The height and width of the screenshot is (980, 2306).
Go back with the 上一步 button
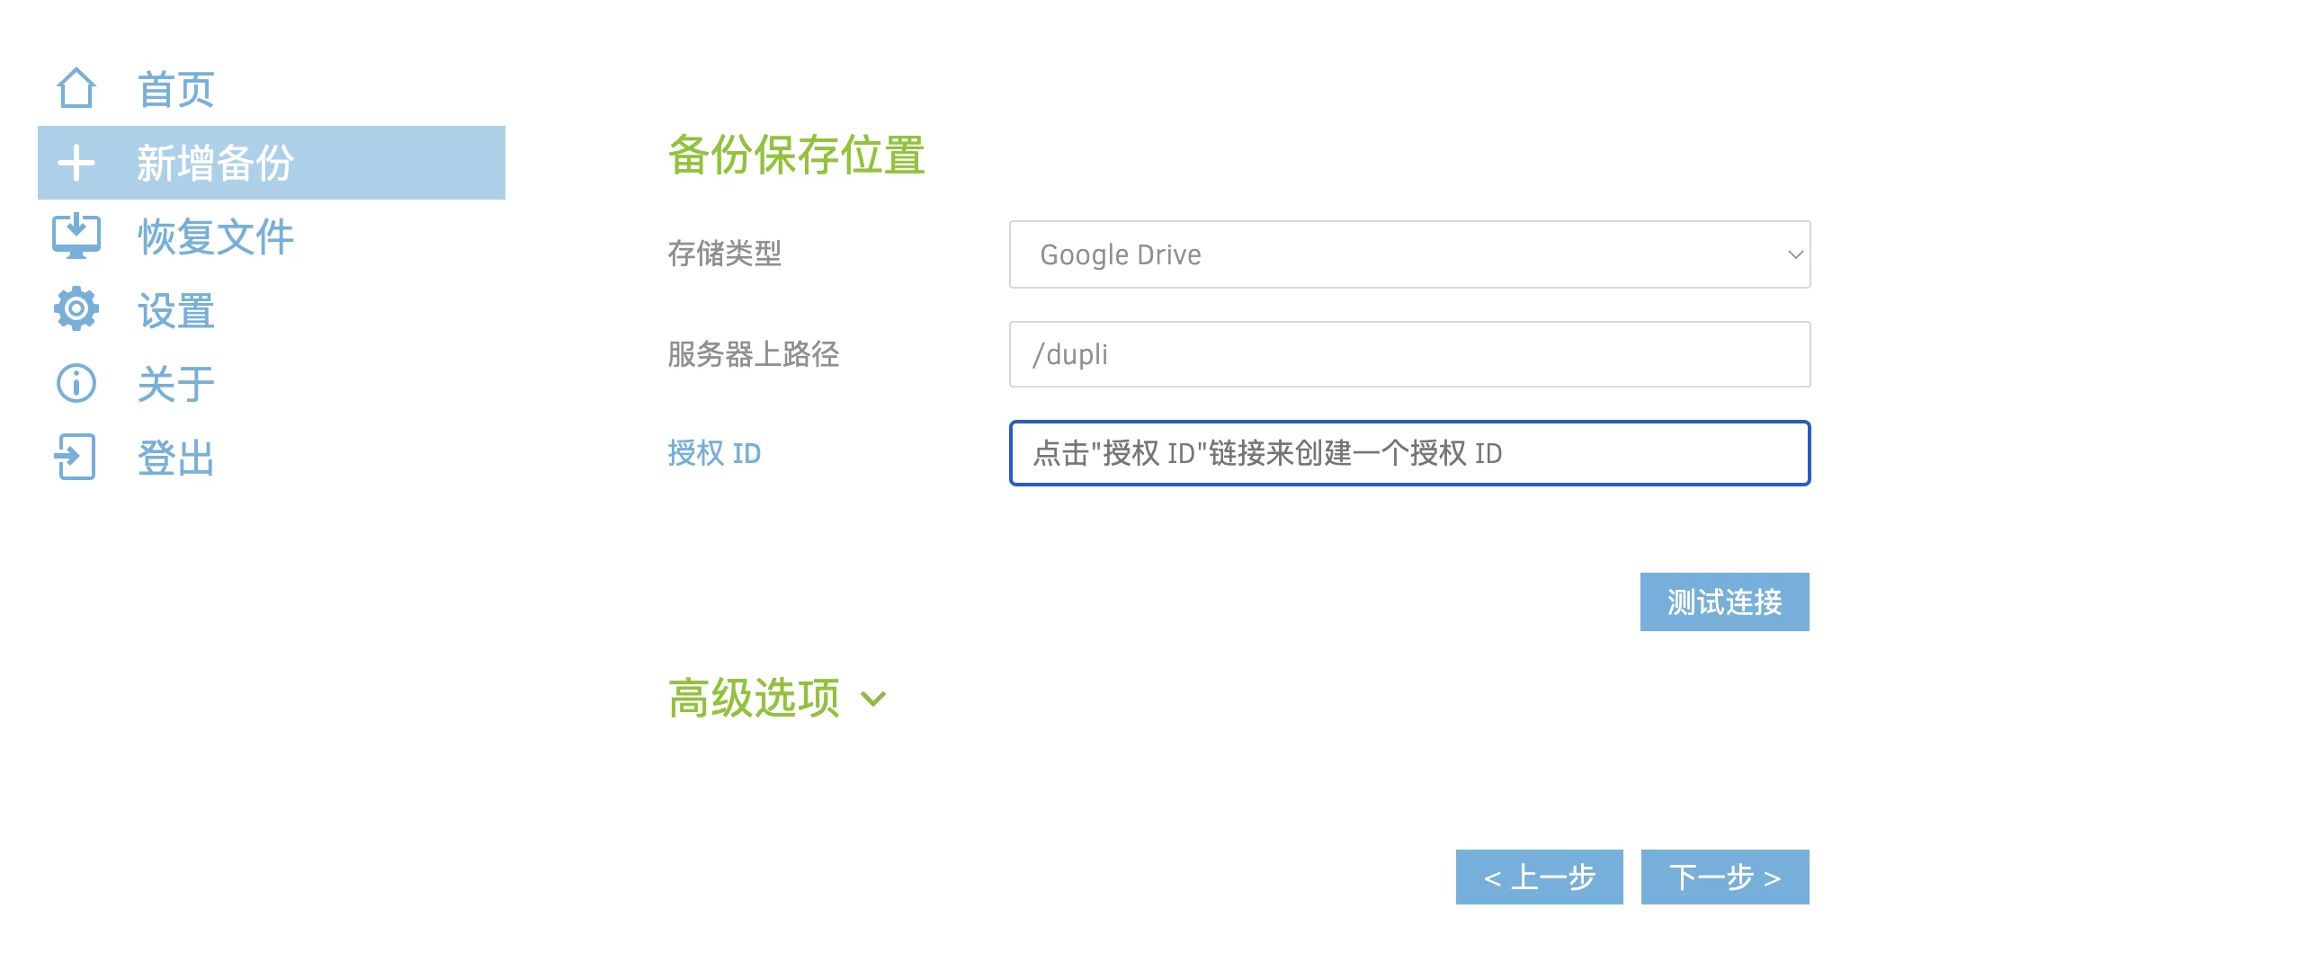pyautogui.click(x=1539, y=877)
